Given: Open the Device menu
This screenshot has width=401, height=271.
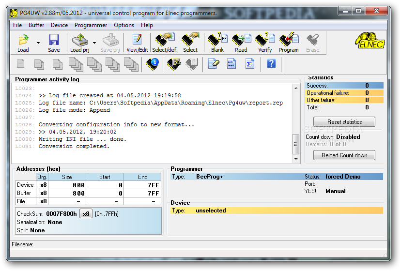Looking at the screenshot, I should pos(60,25).
